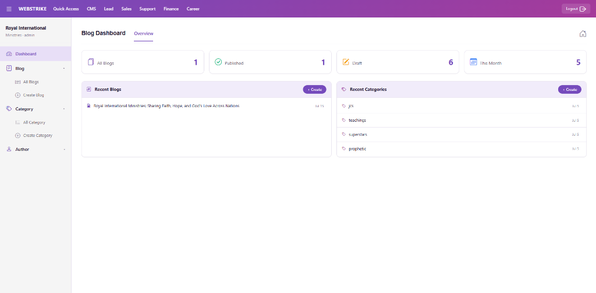
Task: Open the hamburger menu icon
Action: click(x=9, y=9)
